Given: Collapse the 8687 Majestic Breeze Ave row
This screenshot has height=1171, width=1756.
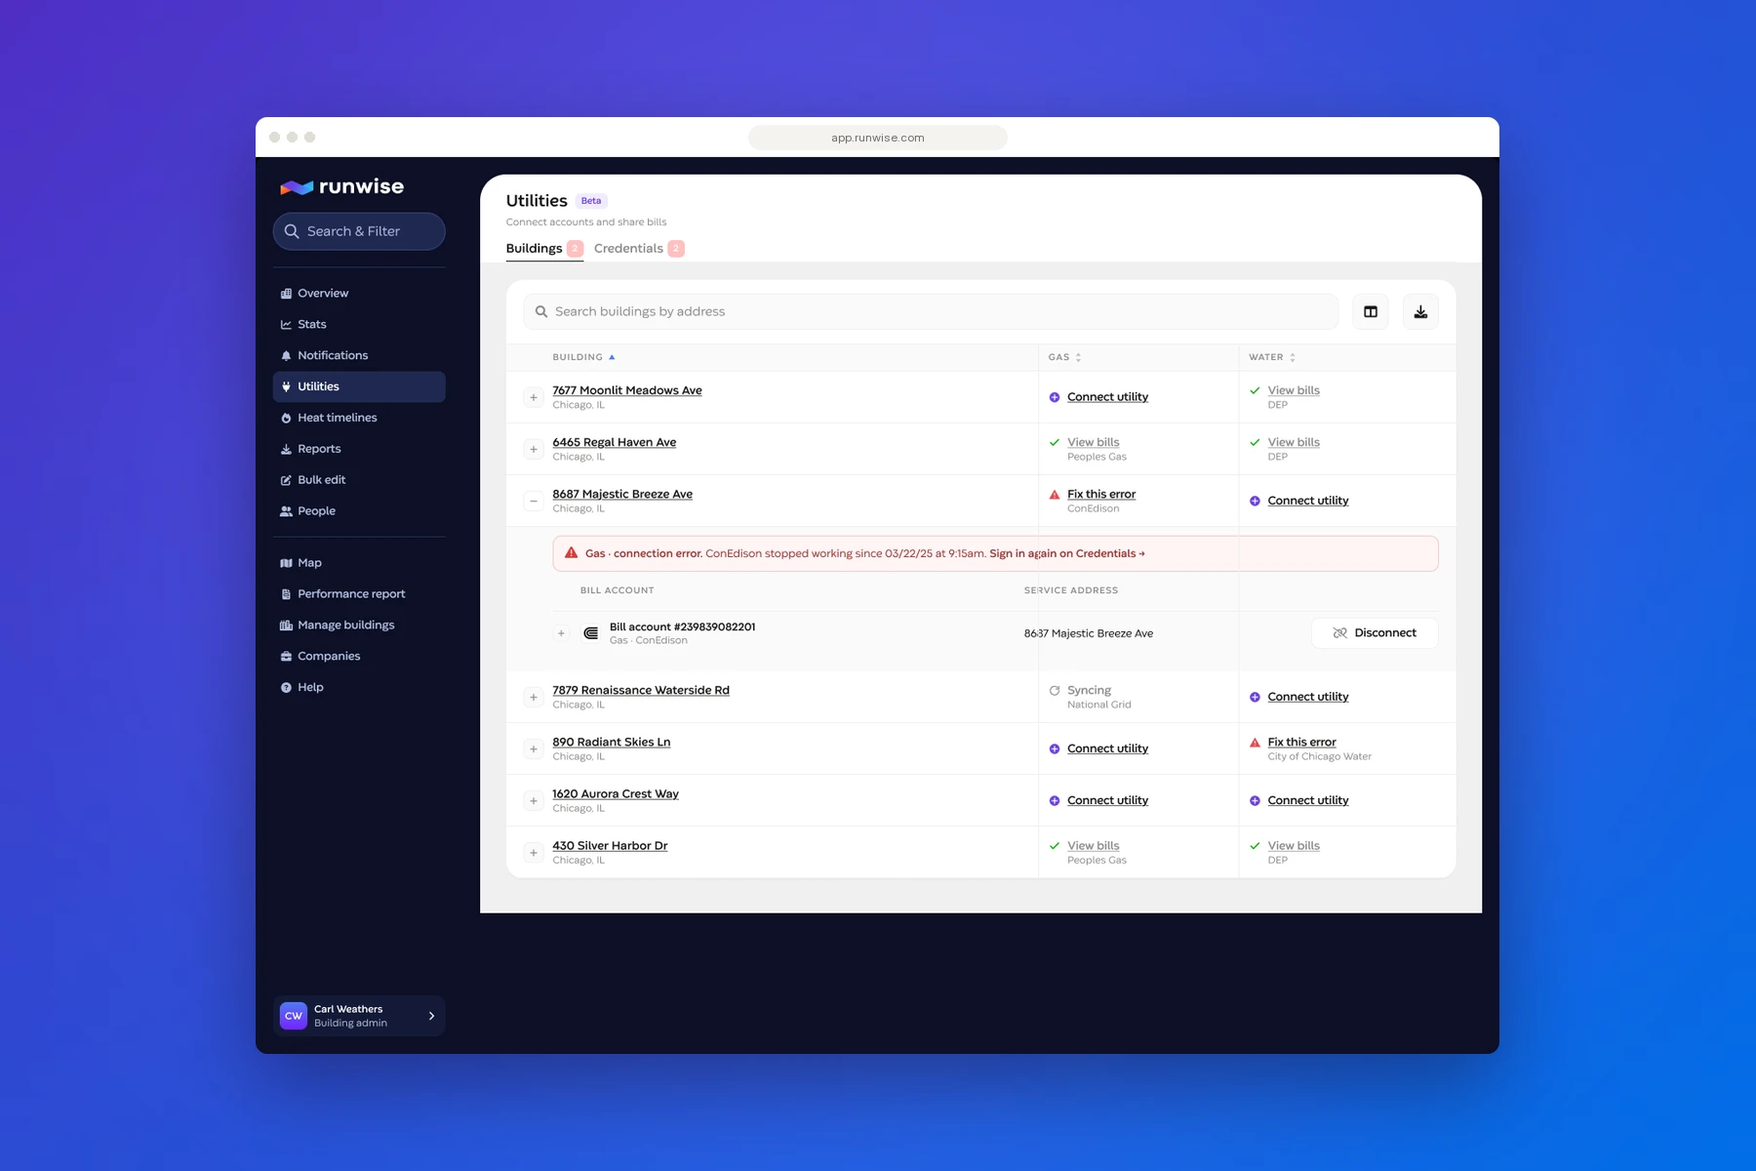Looking at the screenshot, I should coord(534,501).
